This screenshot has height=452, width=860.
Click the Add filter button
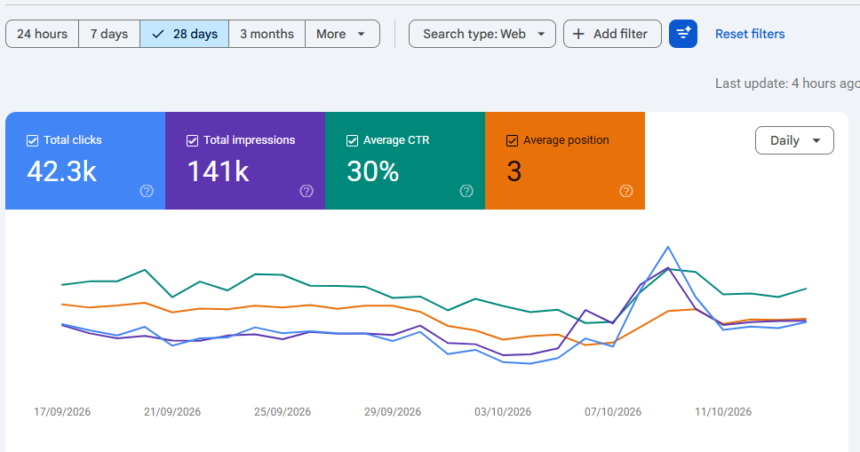coord(612,34)
